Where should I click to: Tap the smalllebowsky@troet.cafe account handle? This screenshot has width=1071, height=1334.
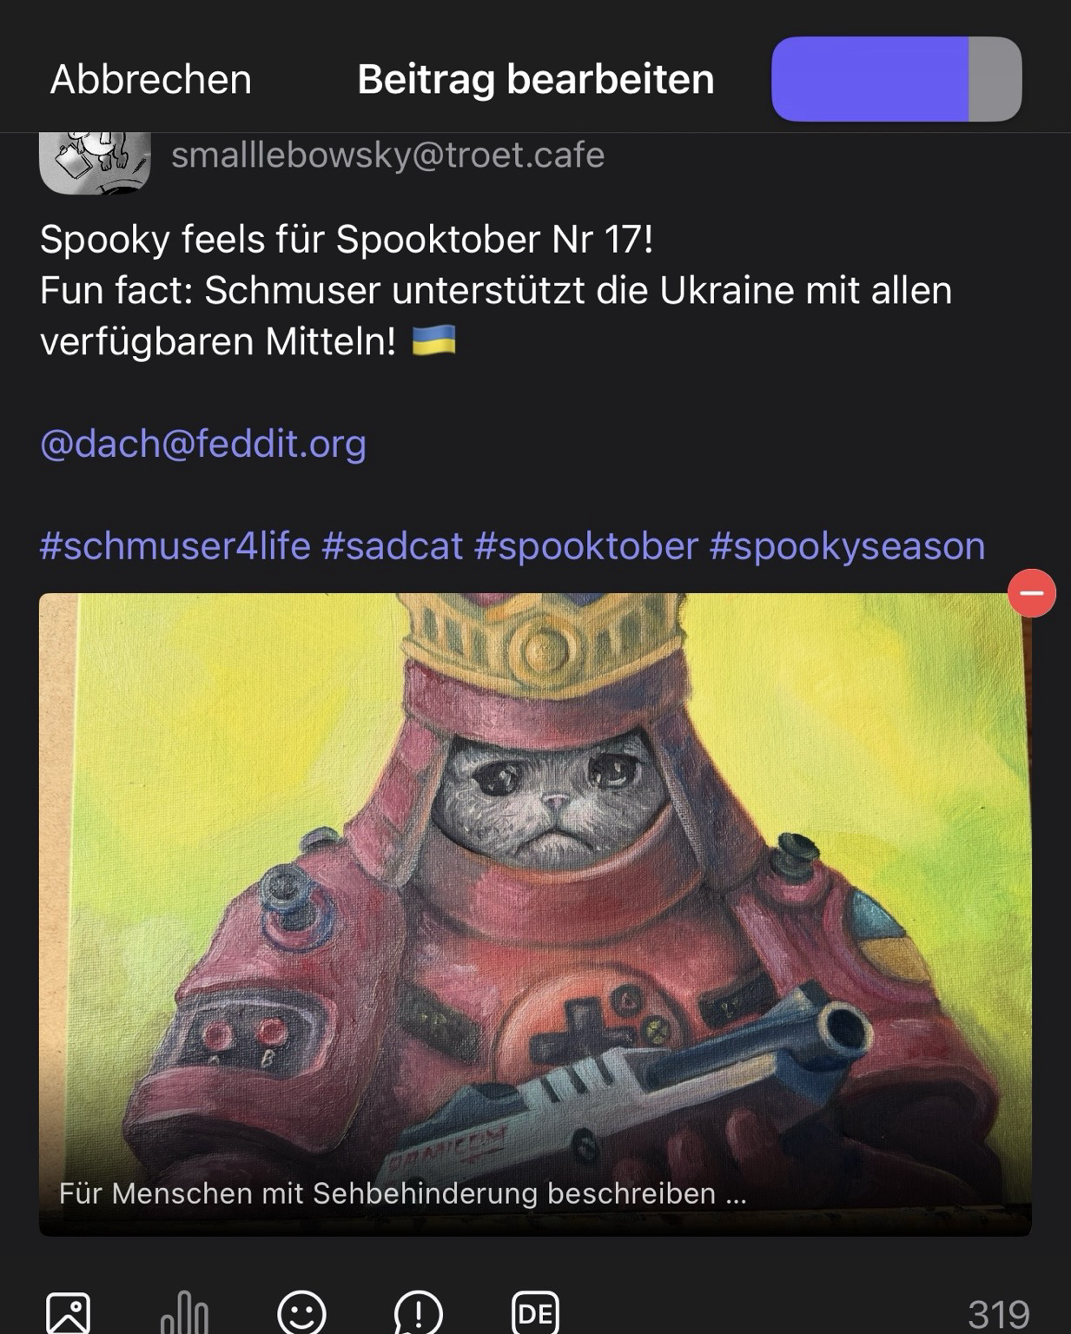[x=387, y=155]
